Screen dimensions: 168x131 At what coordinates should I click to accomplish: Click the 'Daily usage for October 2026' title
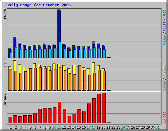click(x=38, y=5)
